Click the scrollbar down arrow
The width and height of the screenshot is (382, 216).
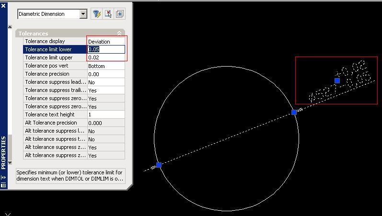click(10, 162)
